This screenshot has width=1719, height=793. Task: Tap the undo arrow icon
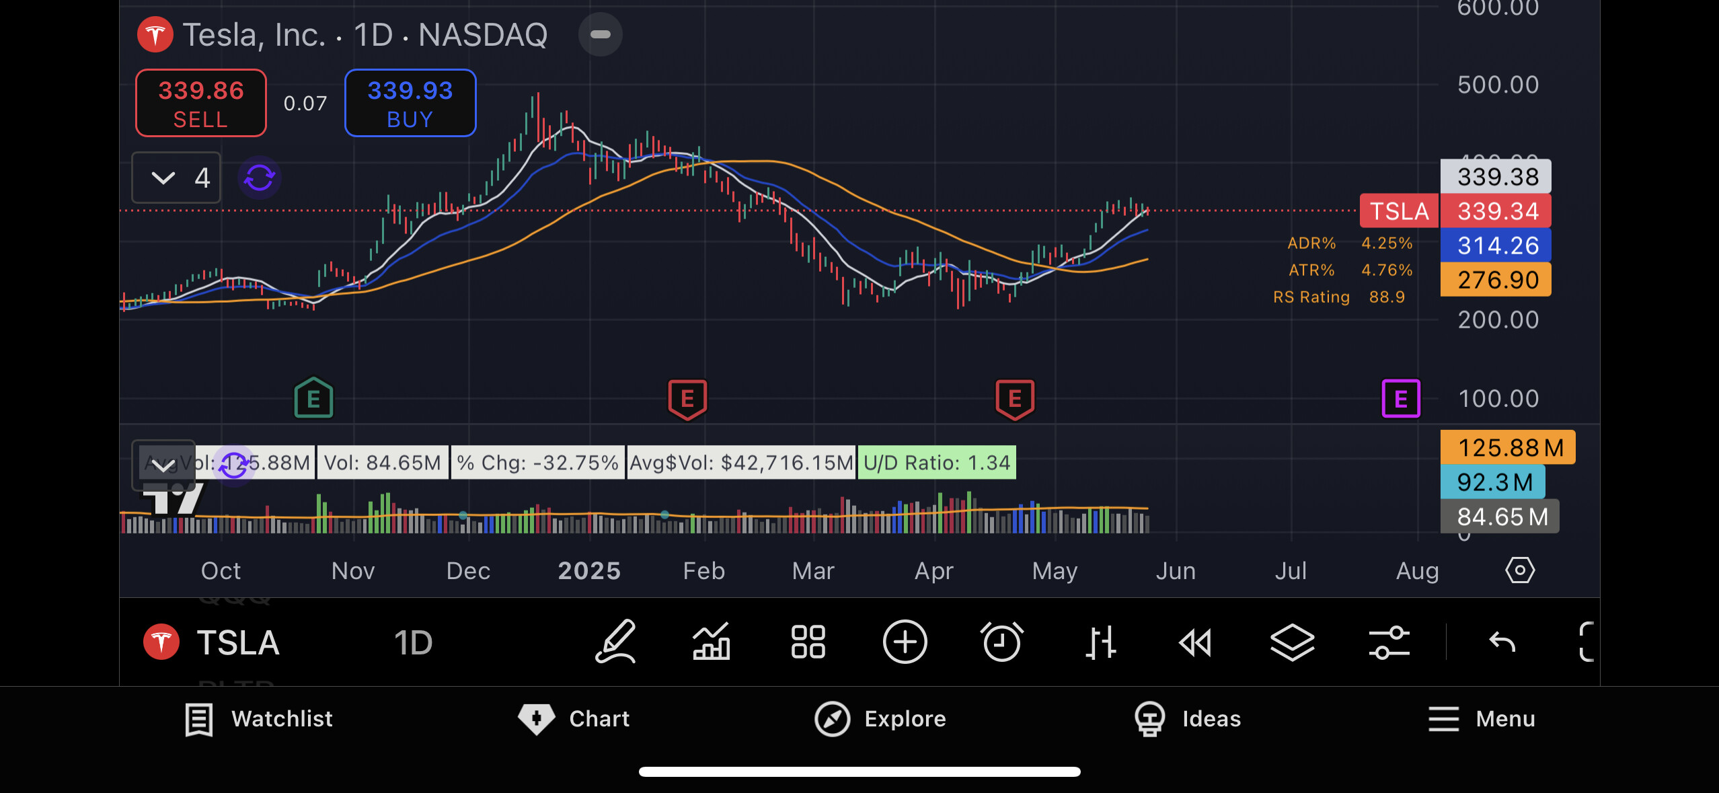tap(1502, 642)
